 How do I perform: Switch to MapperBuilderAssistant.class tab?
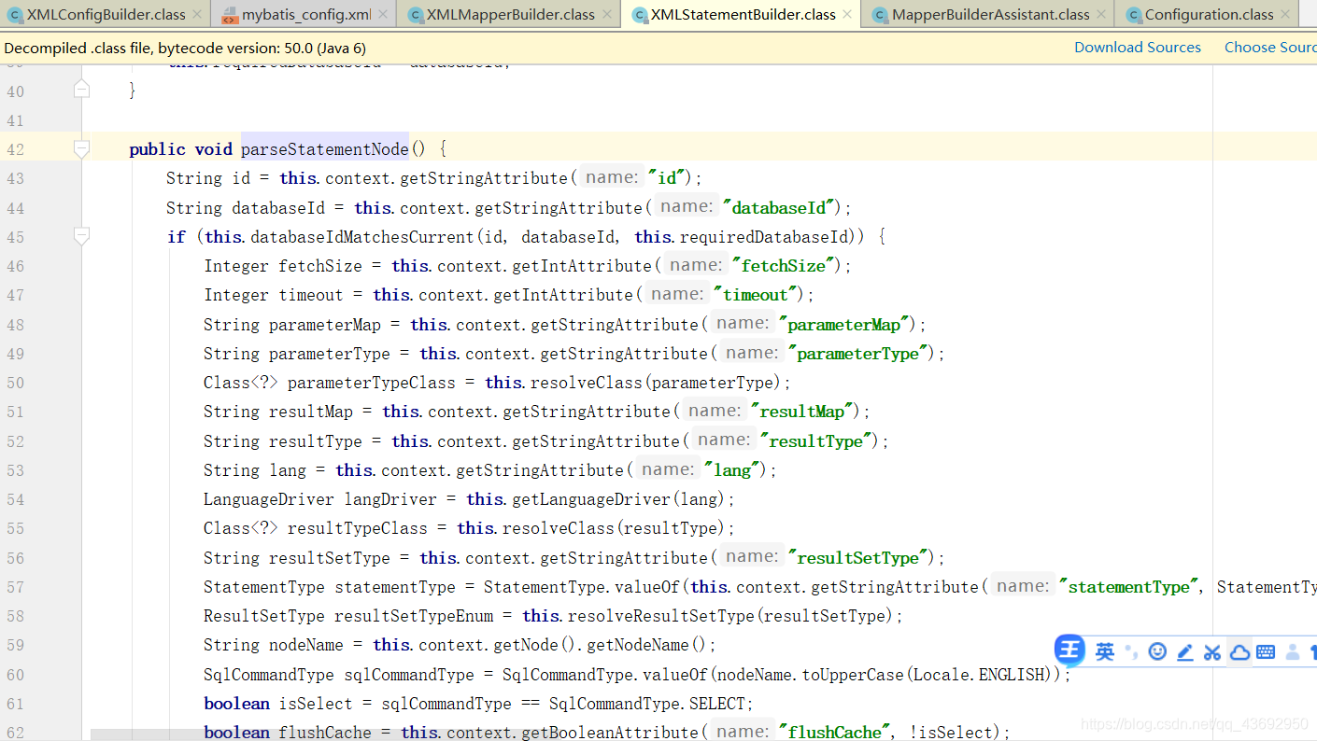click(x=988, y=14)
